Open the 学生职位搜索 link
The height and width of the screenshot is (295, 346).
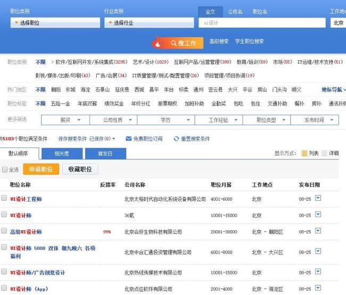[x=249, y=42]
